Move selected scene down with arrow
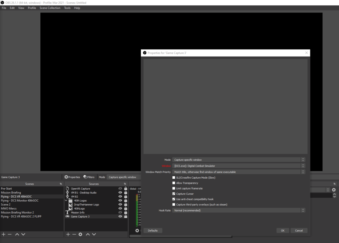The image size is (339, 243). click(23, 234)
